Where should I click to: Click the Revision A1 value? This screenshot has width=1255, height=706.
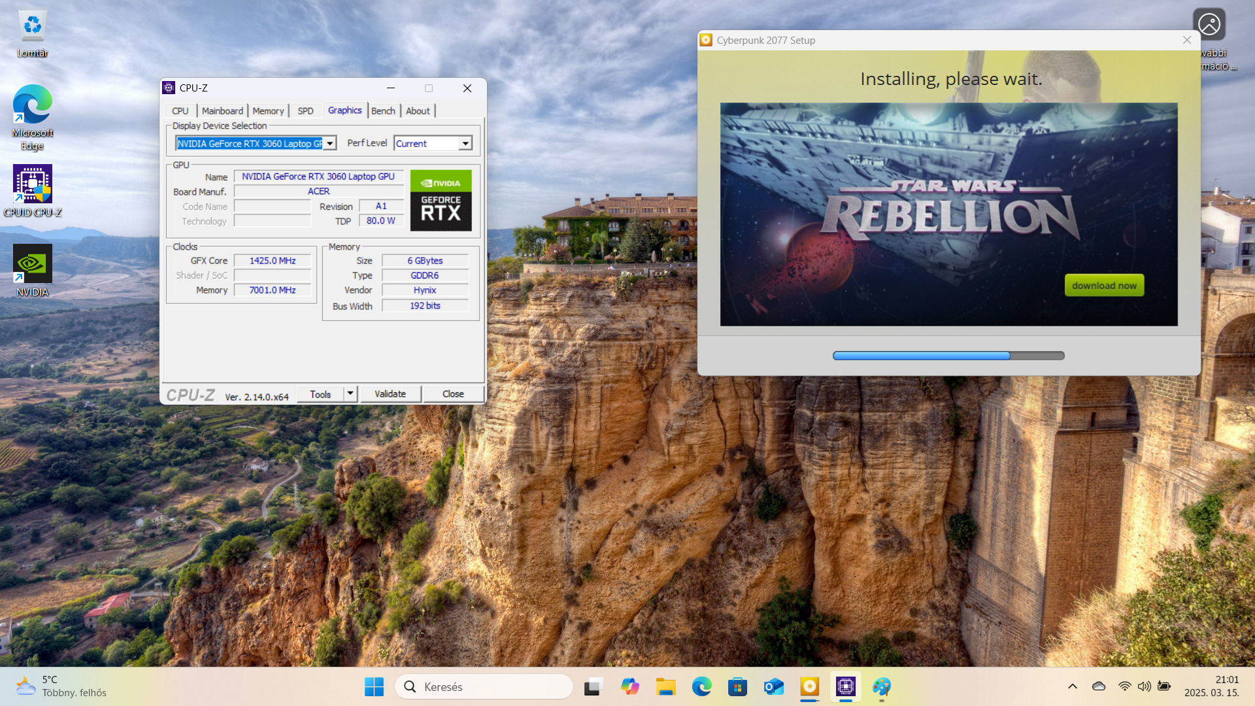tap(381, 207)
